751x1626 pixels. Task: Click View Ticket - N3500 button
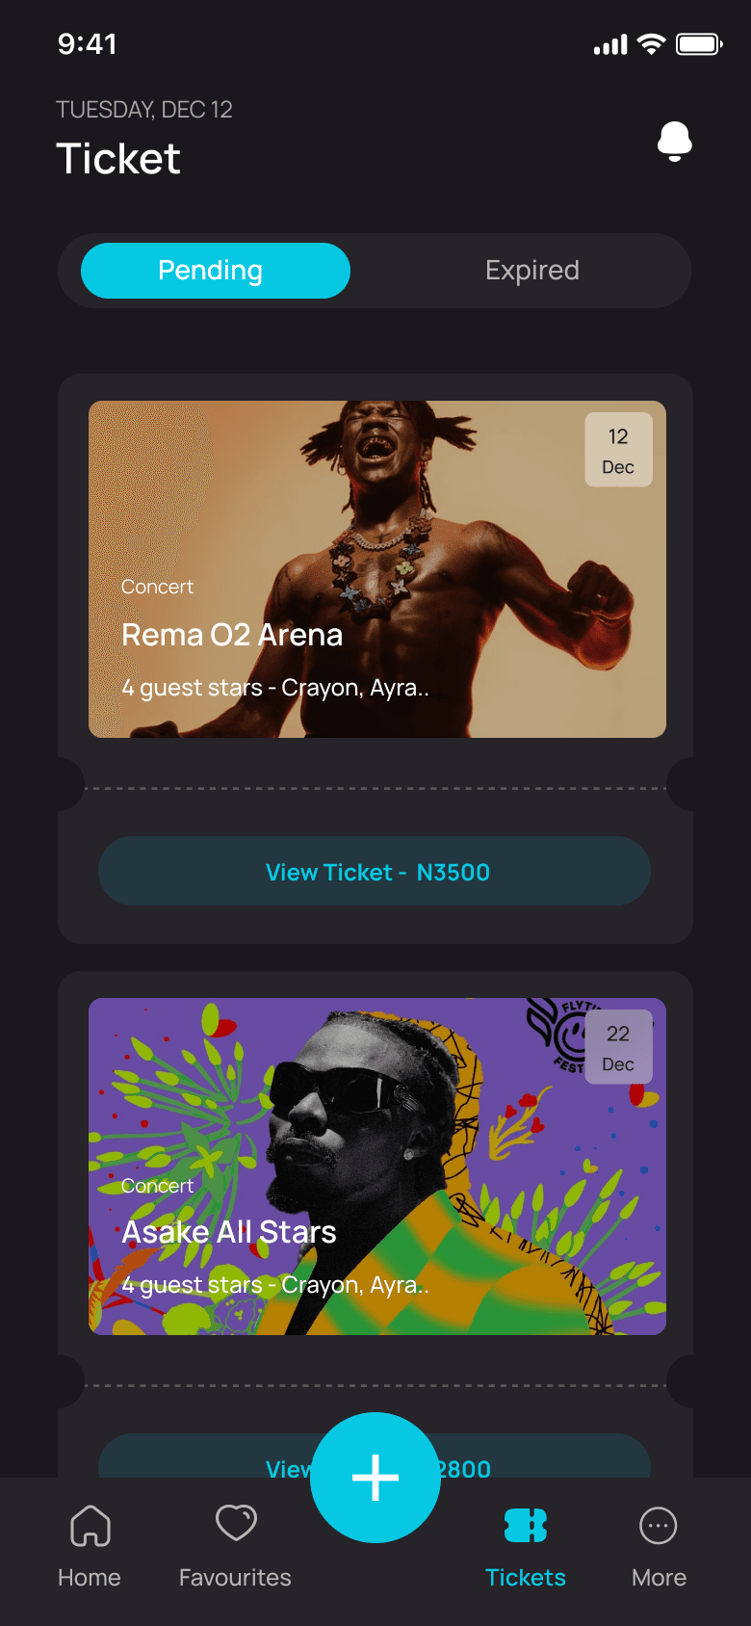pos(375,871)
